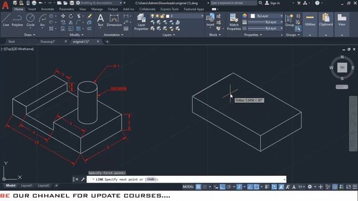The height and width of the screenshot is (201, 358).
Task: Expand the Properties panel dropdown
Action: pyautogui.click(x=253, y=35)
